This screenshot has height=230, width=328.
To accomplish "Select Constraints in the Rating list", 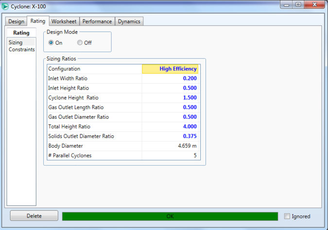I will [x=21, y=50].
